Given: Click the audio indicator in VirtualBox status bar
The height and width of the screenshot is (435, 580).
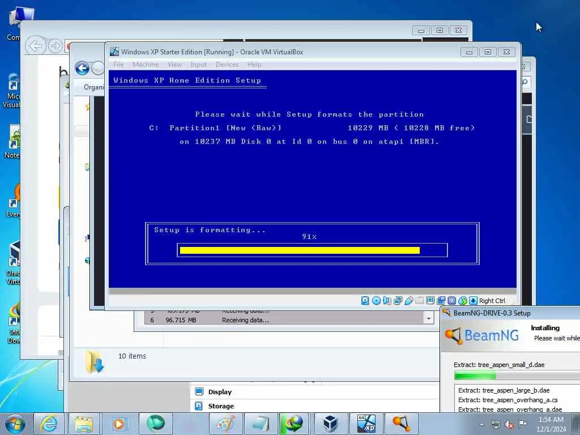Looking at the screenshot, I should pyautogui.click(x=387, y=301).
